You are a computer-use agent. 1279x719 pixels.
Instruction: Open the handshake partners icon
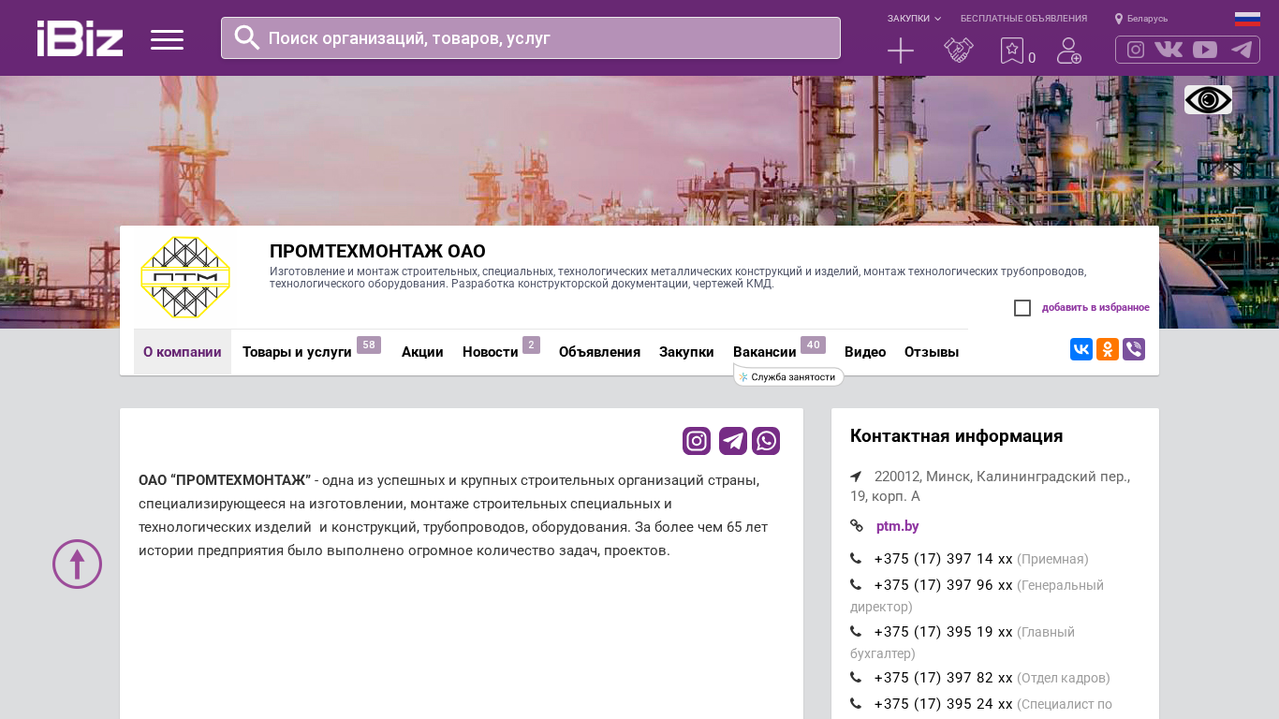point(958,51)
